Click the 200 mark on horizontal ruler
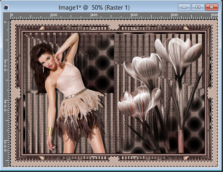This screenshot has height=172, width=223. [x=54, y=15]
